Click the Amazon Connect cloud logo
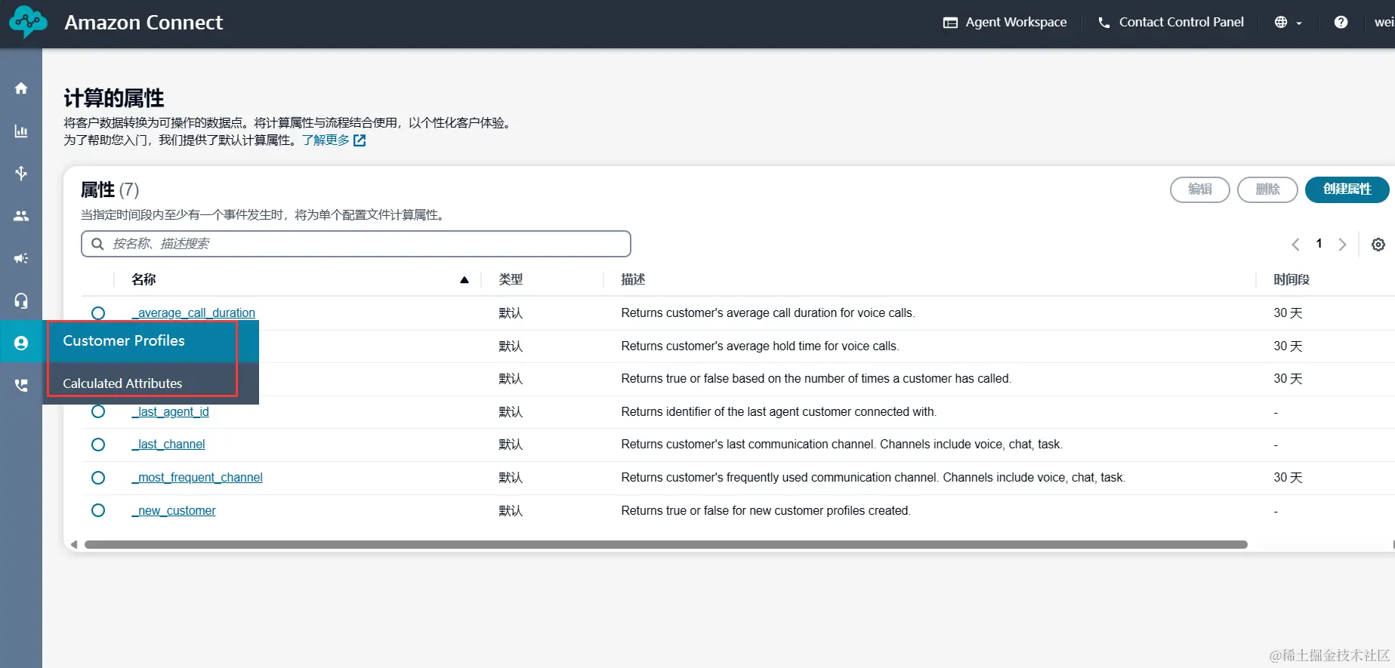Image resolution: width=1395 pixels, height=668 pixels. pyautogui.click(x=28, y=23)
